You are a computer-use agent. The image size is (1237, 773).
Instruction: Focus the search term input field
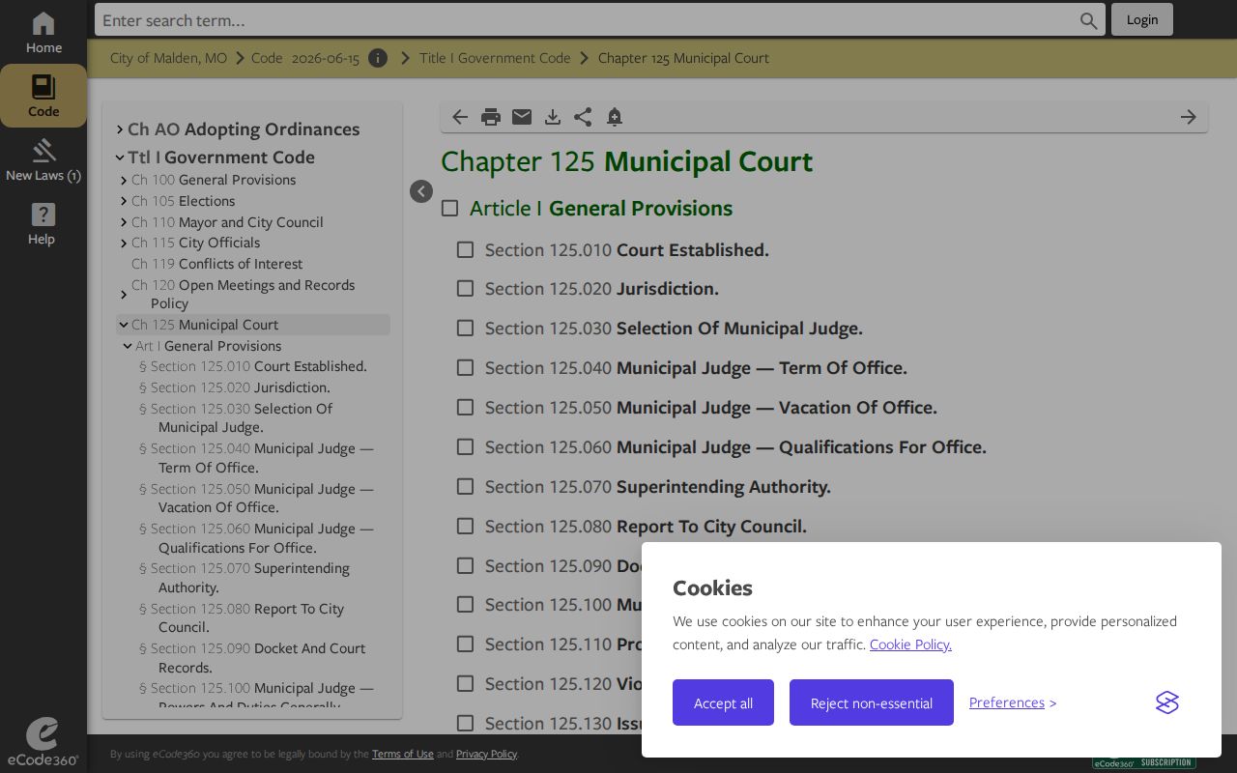(x=588, y=20)
